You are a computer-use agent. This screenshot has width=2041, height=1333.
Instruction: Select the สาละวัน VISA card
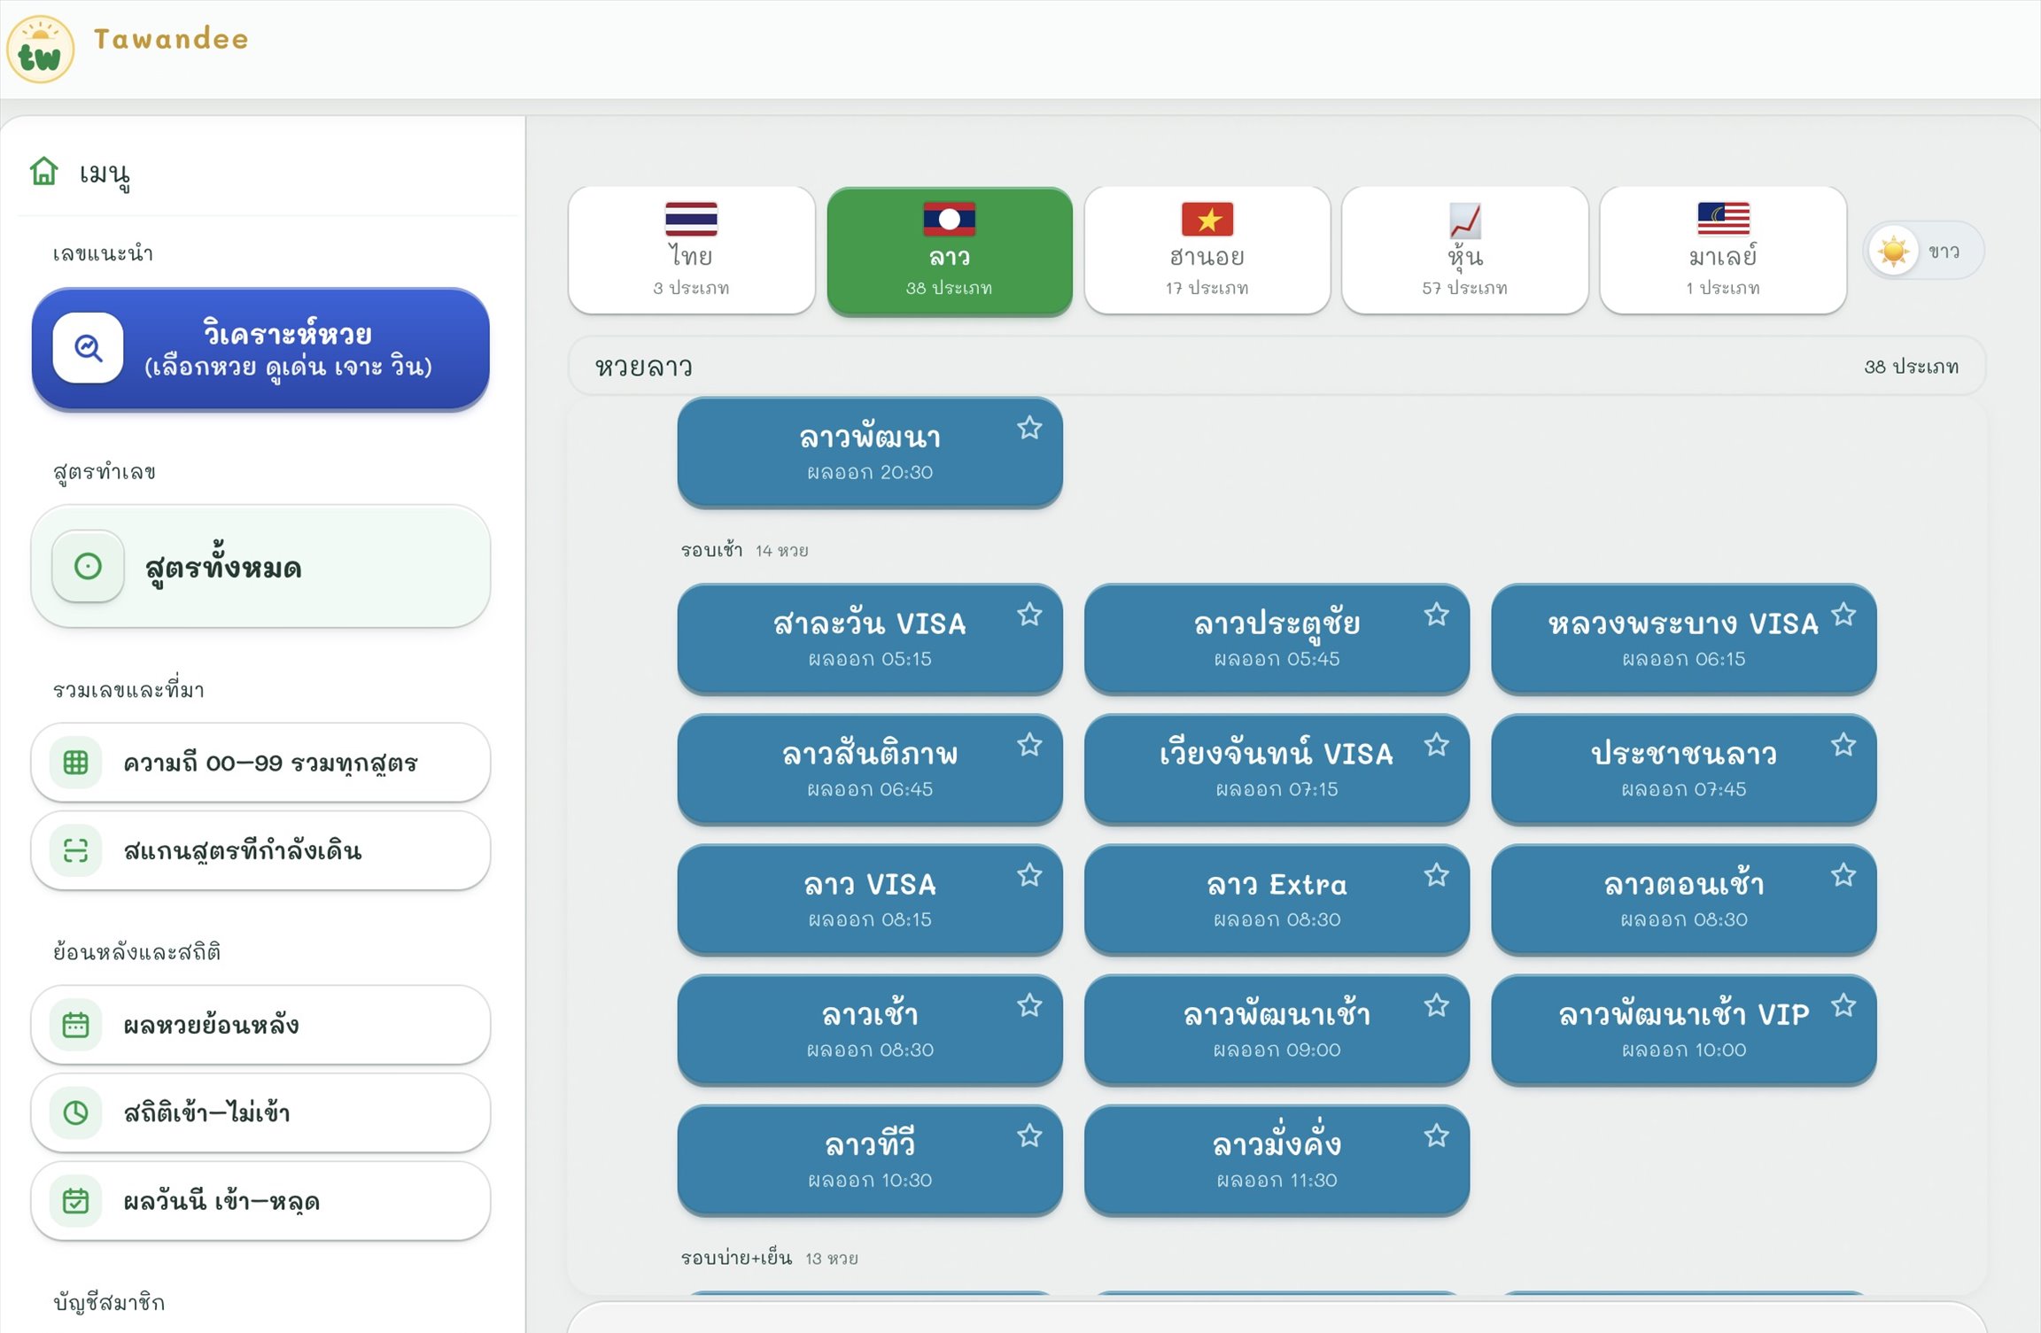870,638
